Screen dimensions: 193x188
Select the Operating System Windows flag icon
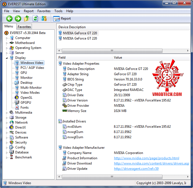coord(12,48)
